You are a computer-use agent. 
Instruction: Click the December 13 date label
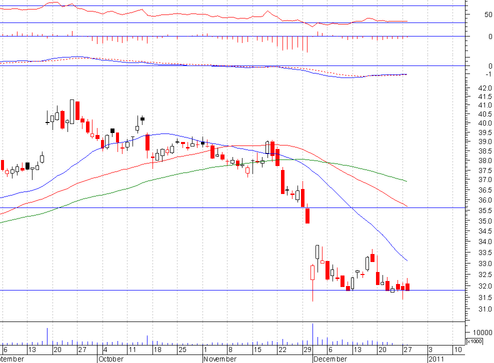tap(357, 349)
